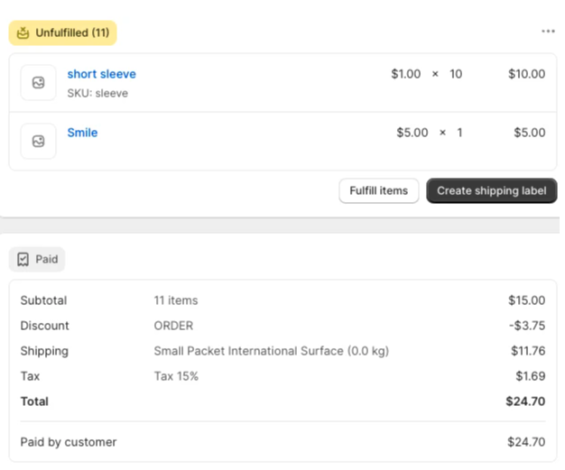Select the SKU: sleeve text
The height and width of the screenshot is (470, 565).
[x=97, y=93]
